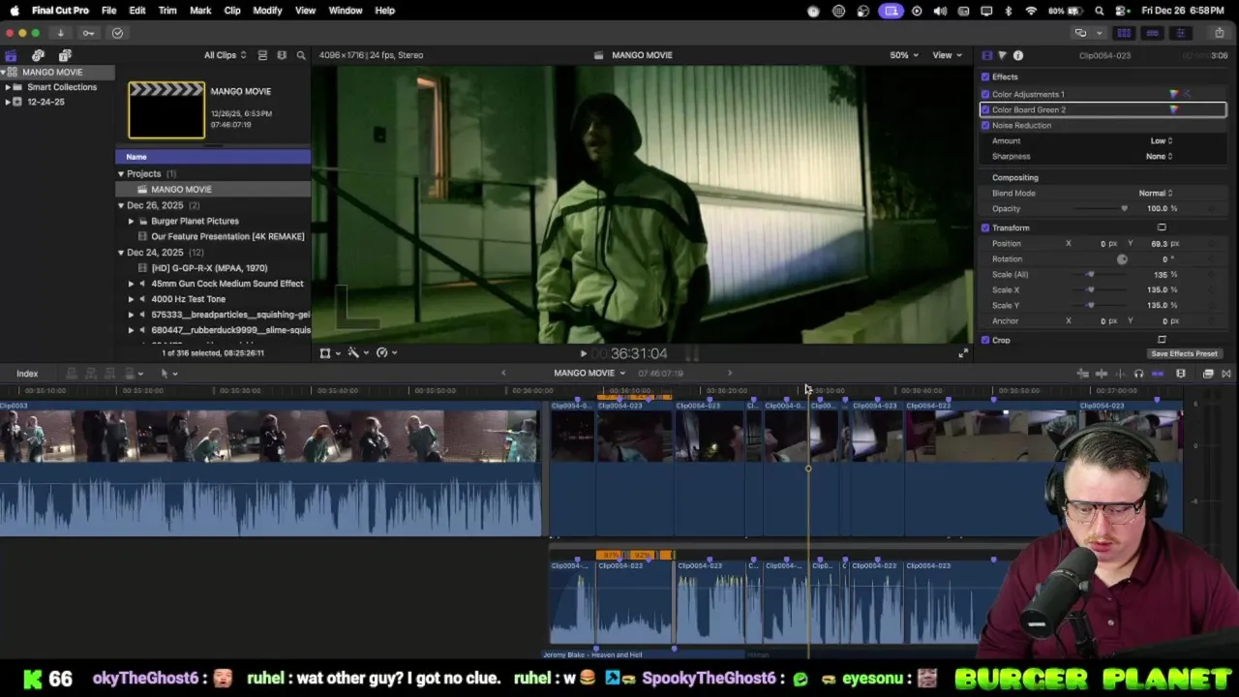This screenshot has height=697, width=1239.
Task: Disable the Transform checkbox
Action: point(985,227)
